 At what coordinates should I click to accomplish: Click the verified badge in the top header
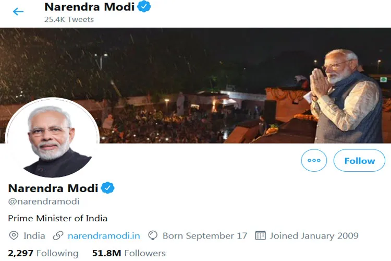(144, 7)
